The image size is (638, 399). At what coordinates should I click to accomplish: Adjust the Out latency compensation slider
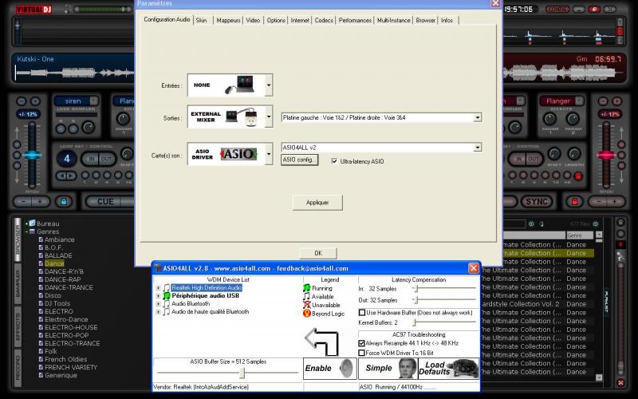pyautogui.click(x=415, y=300)
